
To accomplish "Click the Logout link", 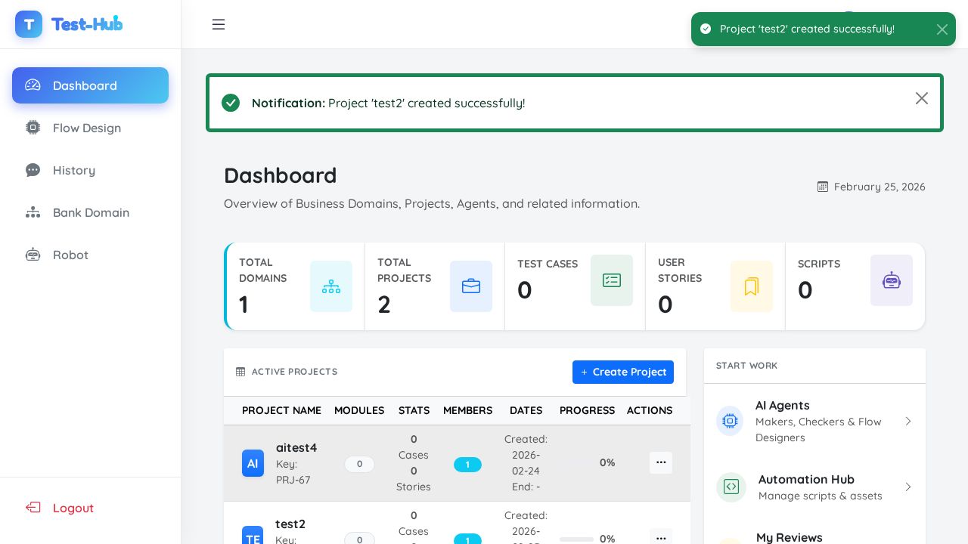I will click(73, 508).
